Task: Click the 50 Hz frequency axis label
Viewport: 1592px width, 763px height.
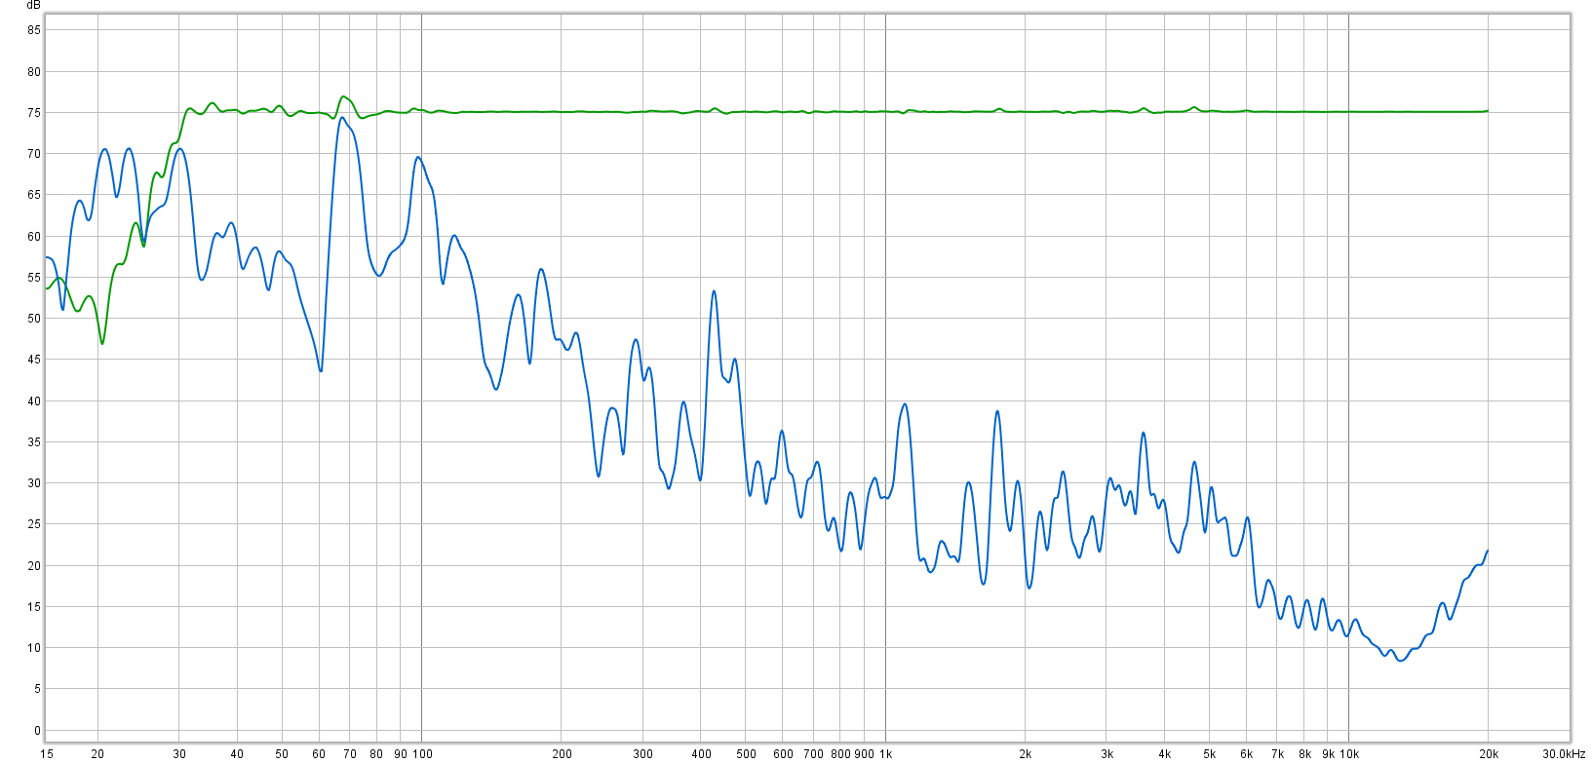Action: click(x=282, y=754)
